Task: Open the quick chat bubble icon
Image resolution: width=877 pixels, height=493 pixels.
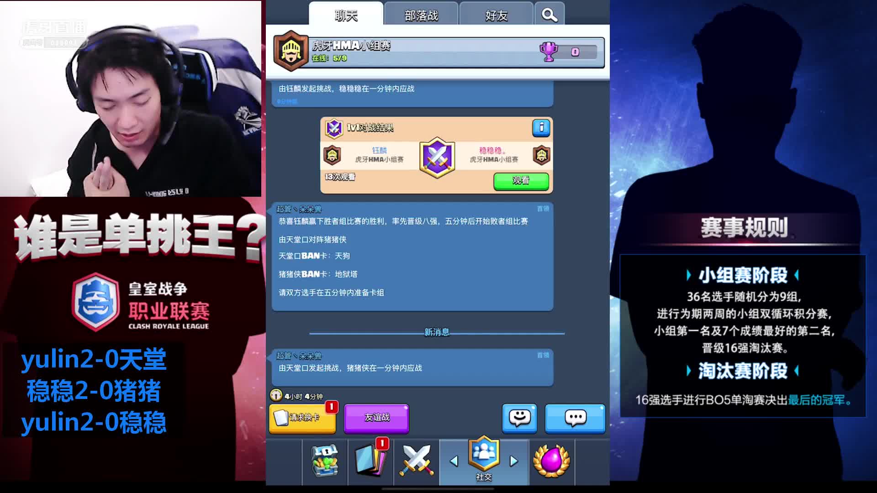Action: tap(575, 419)
